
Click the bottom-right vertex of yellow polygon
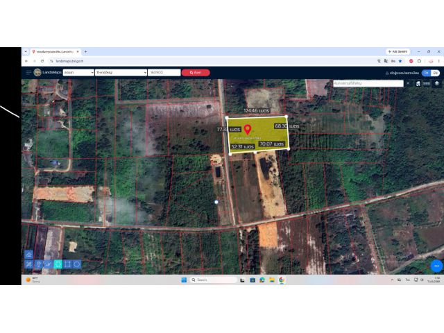[x=289, y=148]
